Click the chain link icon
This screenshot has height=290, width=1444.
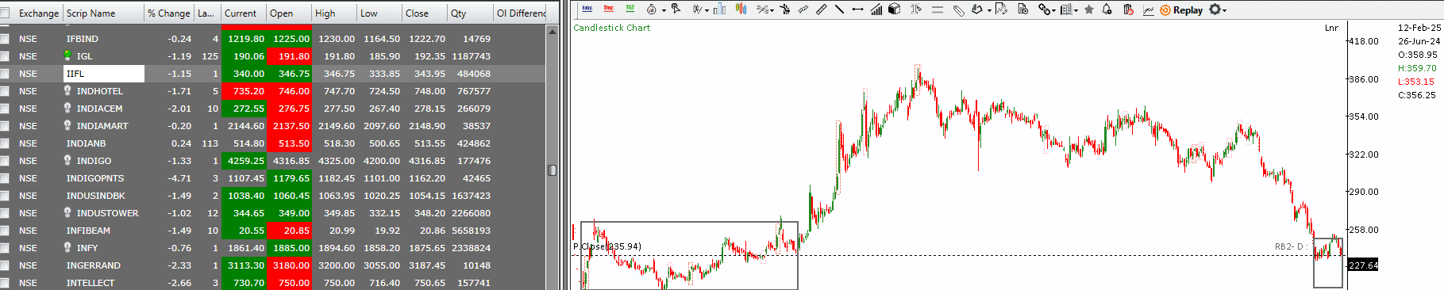[x=1045, y=10]
